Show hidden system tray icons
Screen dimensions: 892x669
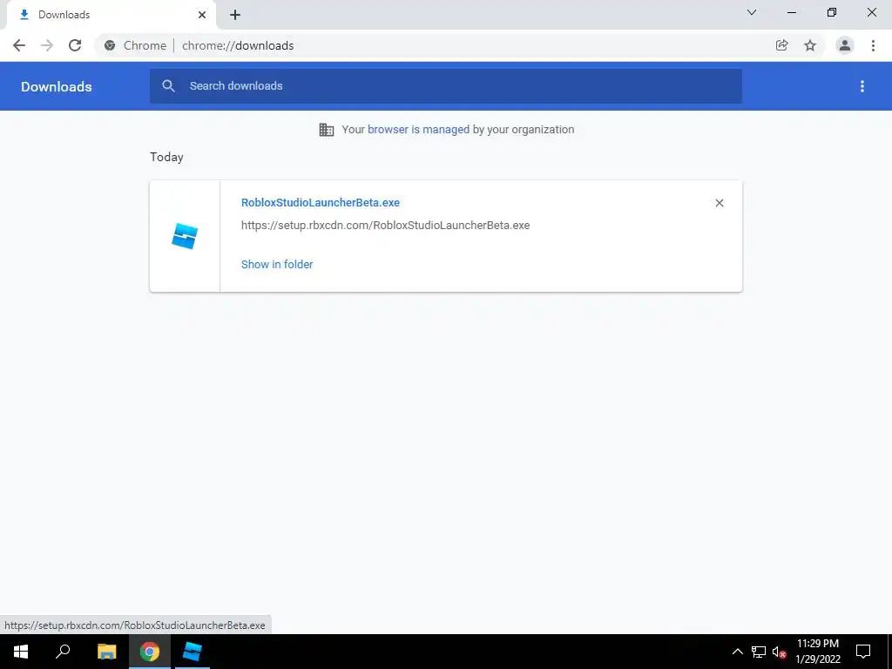(x=737, y=652)
